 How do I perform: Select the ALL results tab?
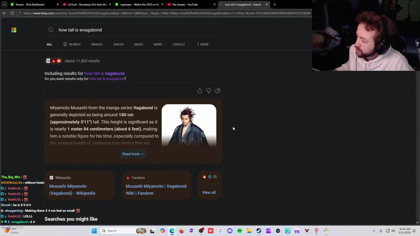tap(49, 44)
